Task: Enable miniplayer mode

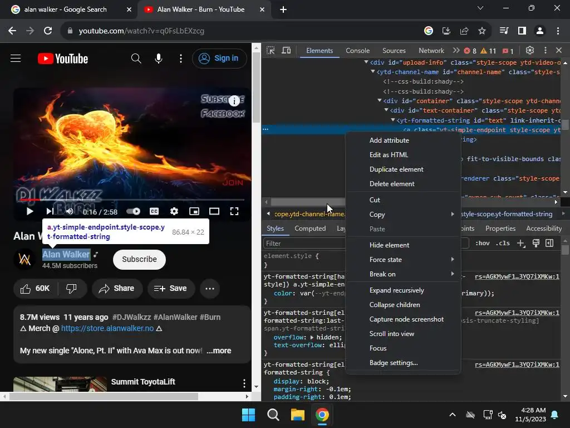Action: pyautogui.click(x=194, y=211)
